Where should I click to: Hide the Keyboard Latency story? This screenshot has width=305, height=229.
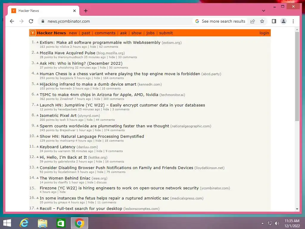99,151
